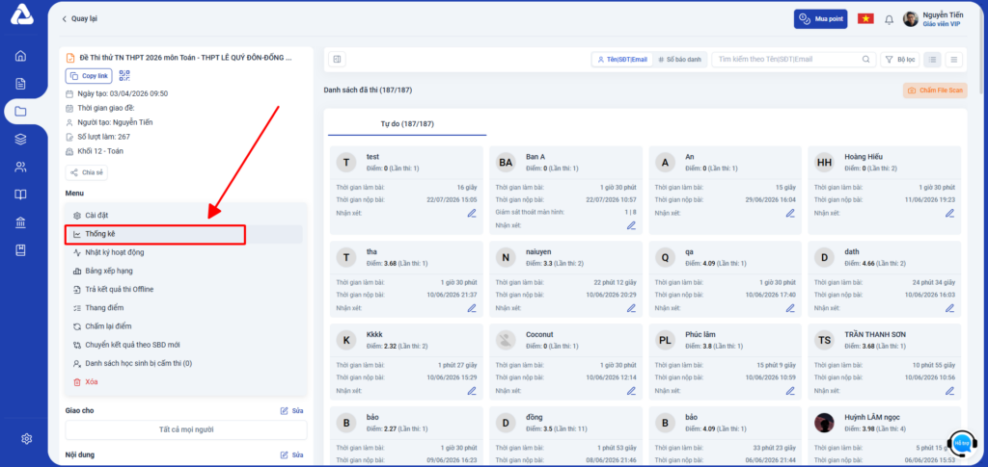Image resolution: width=988 pixels, height=467 pixels.
Task: Open the naiuyen student card
Action: click(565, 279)
